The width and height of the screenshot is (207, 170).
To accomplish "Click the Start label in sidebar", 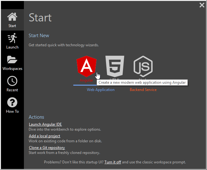I will pos(12,26).
